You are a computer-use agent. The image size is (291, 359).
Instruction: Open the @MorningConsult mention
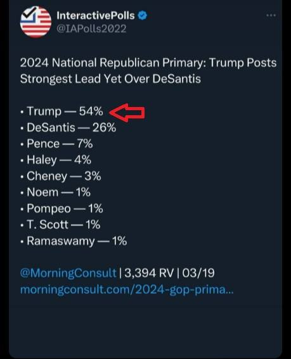click(x=68, y=273)
